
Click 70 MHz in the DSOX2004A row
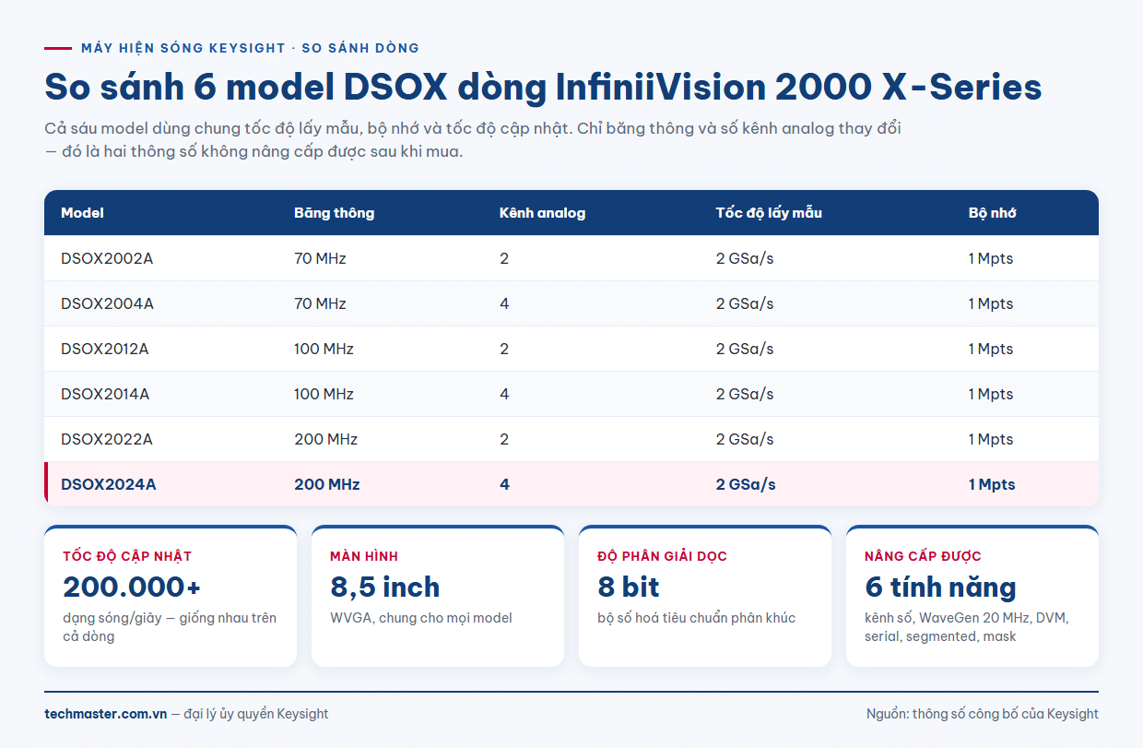click(x=320, y=303)
